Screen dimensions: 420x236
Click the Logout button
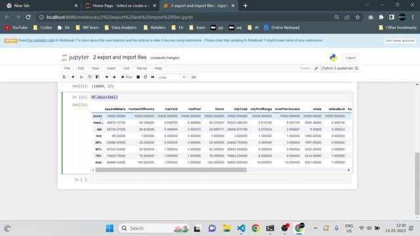click(350, 58)
